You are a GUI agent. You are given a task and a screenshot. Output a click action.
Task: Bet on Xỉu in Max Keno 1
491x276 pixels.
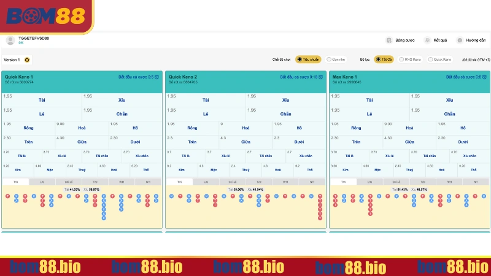coord(450,100)
